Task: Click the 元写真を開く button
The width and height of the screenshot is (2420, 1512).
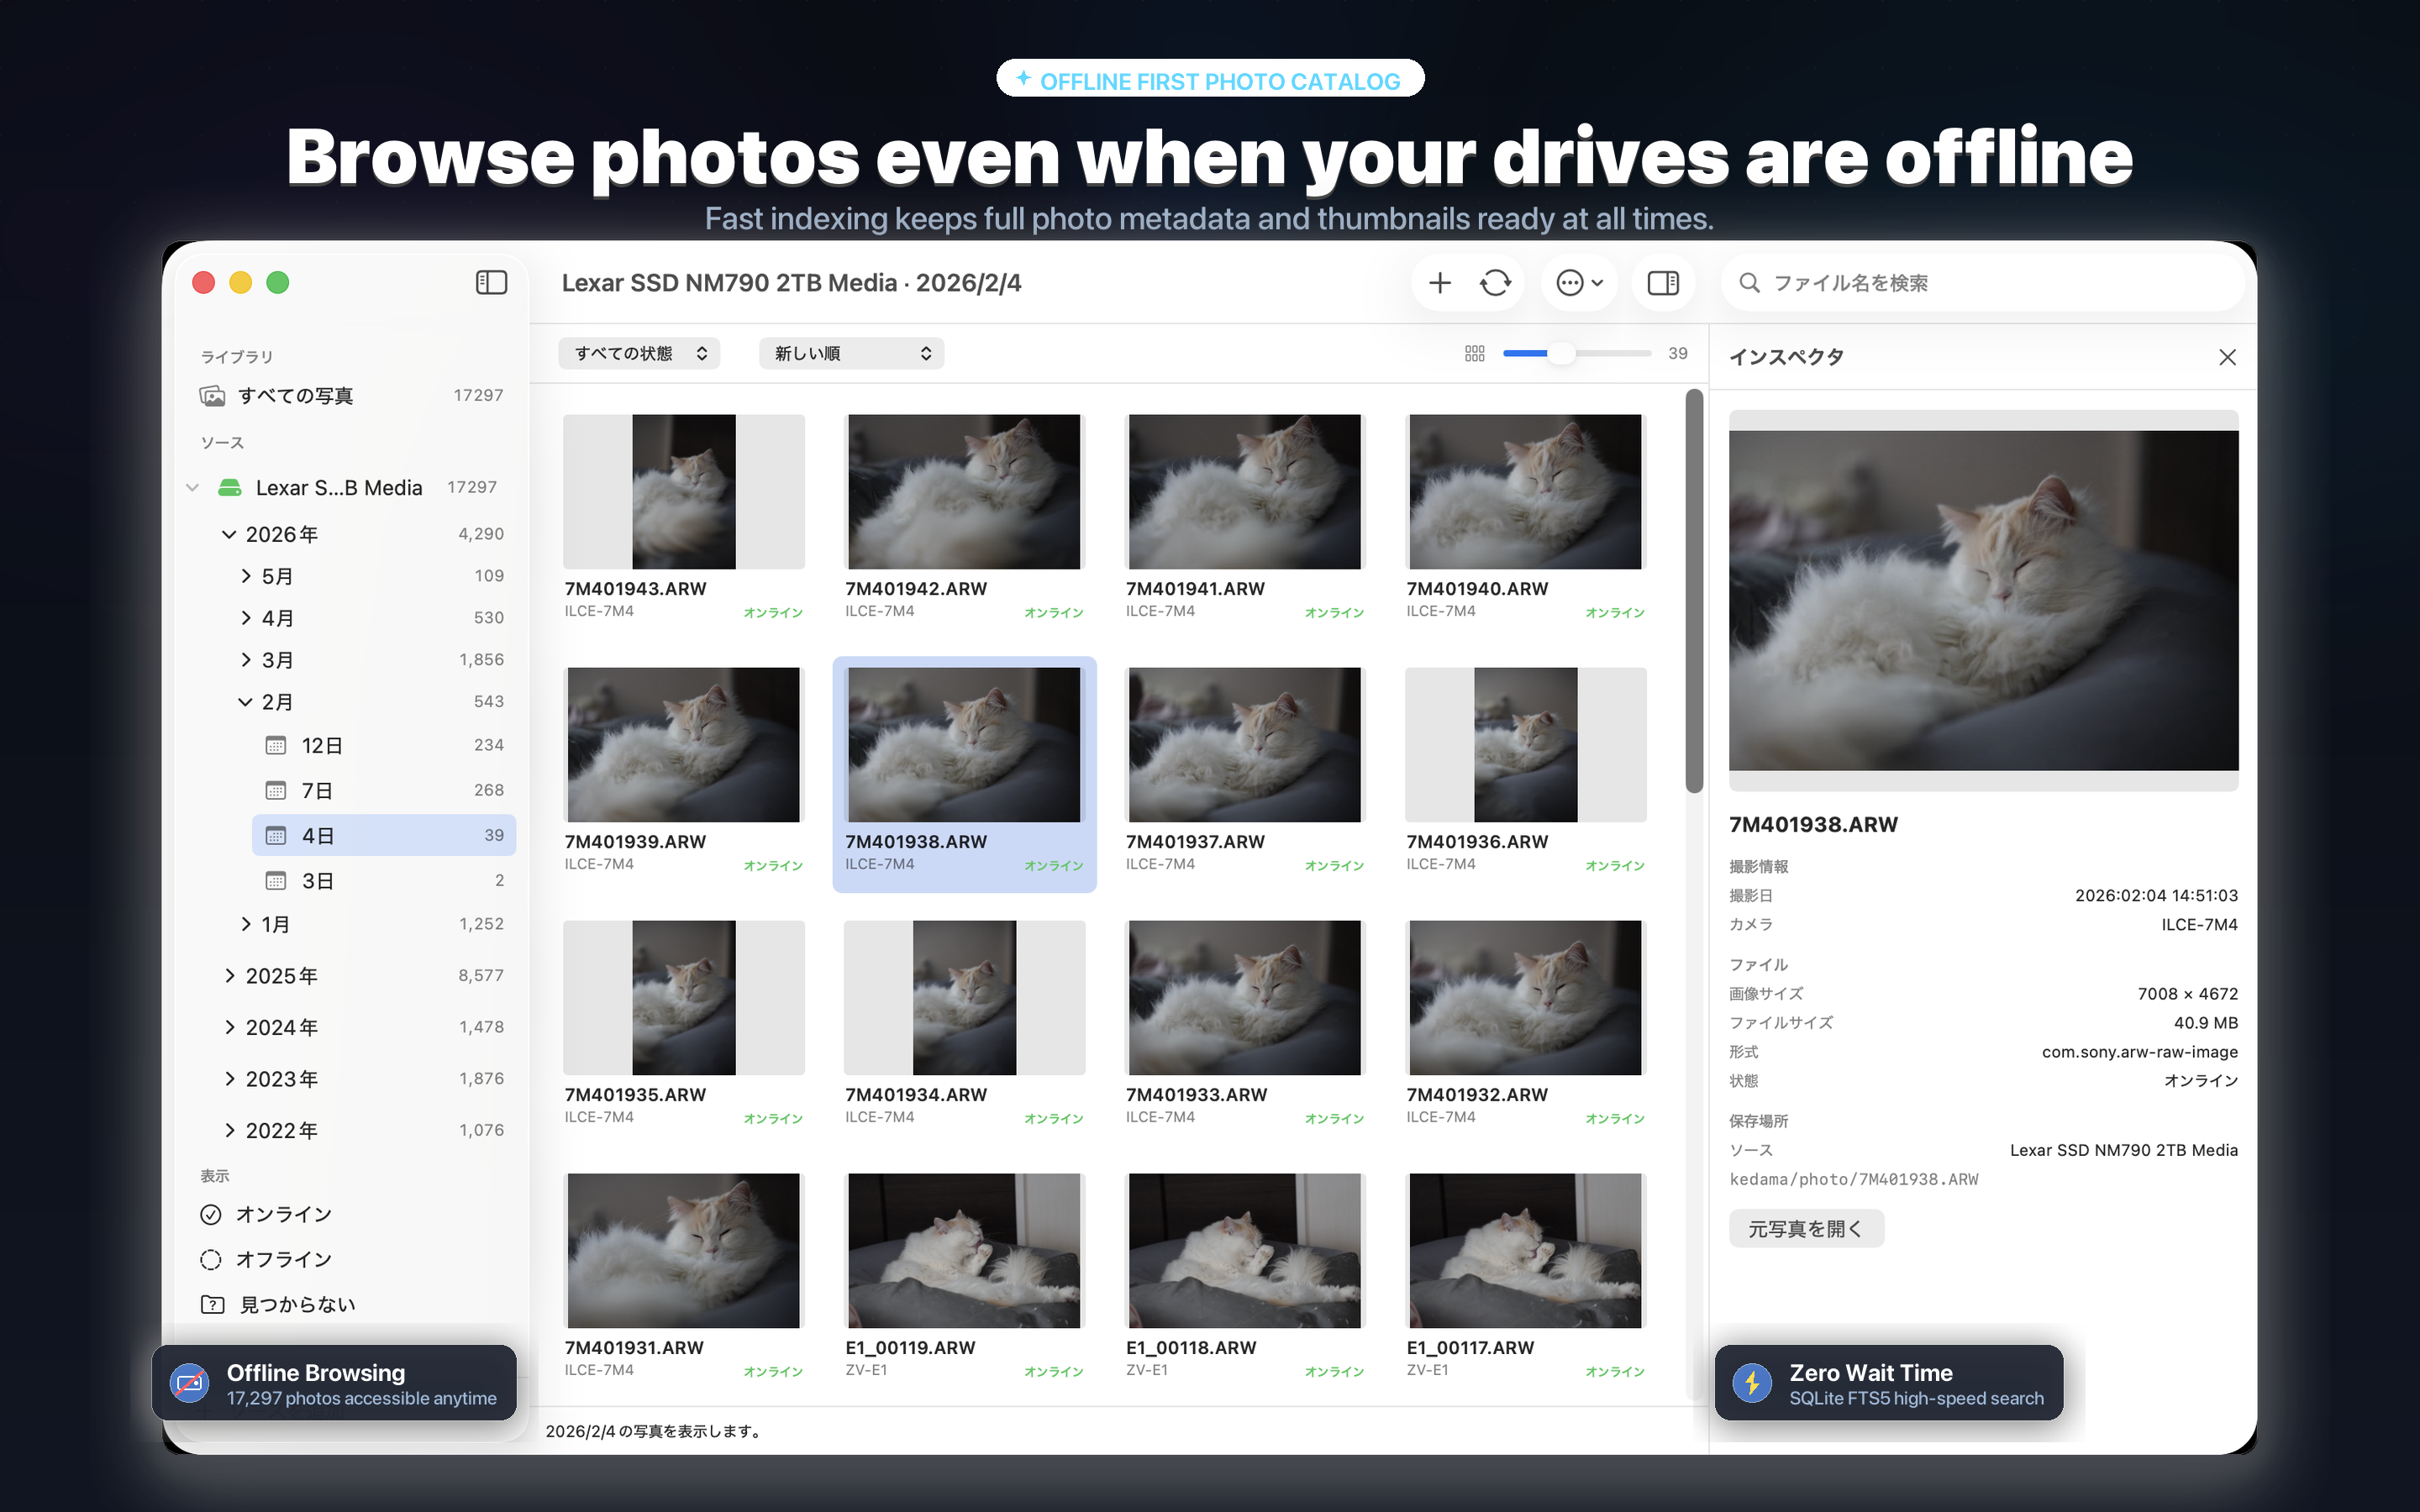Action: coord(1806,1228)
